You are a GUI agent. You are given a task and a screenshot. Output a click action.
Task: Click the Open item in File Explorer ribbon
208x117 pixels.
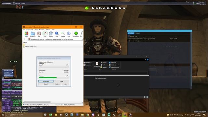coord(103,63)
